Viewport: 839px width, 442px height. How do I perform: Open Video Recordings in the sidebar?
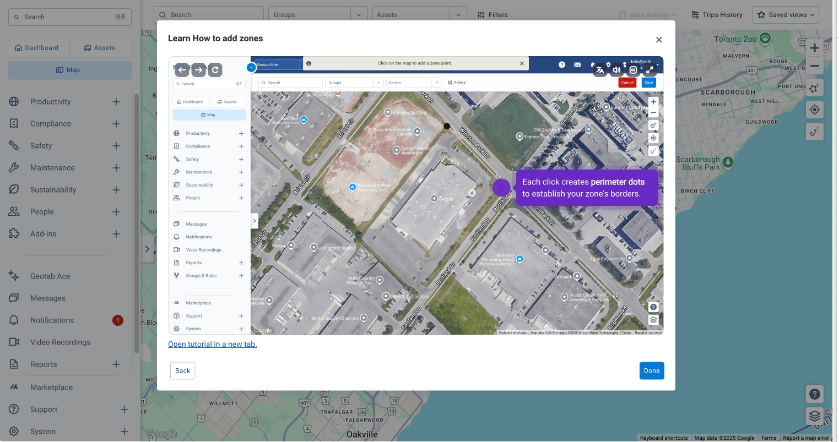[x=61, y=342]
